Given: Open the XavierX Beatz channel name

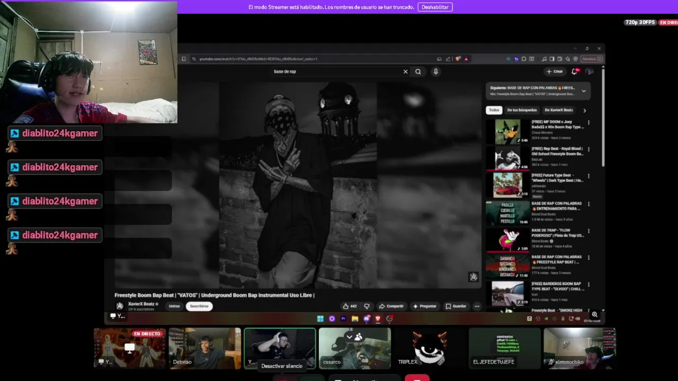Looking at the screenshot, I should point(141,304).
